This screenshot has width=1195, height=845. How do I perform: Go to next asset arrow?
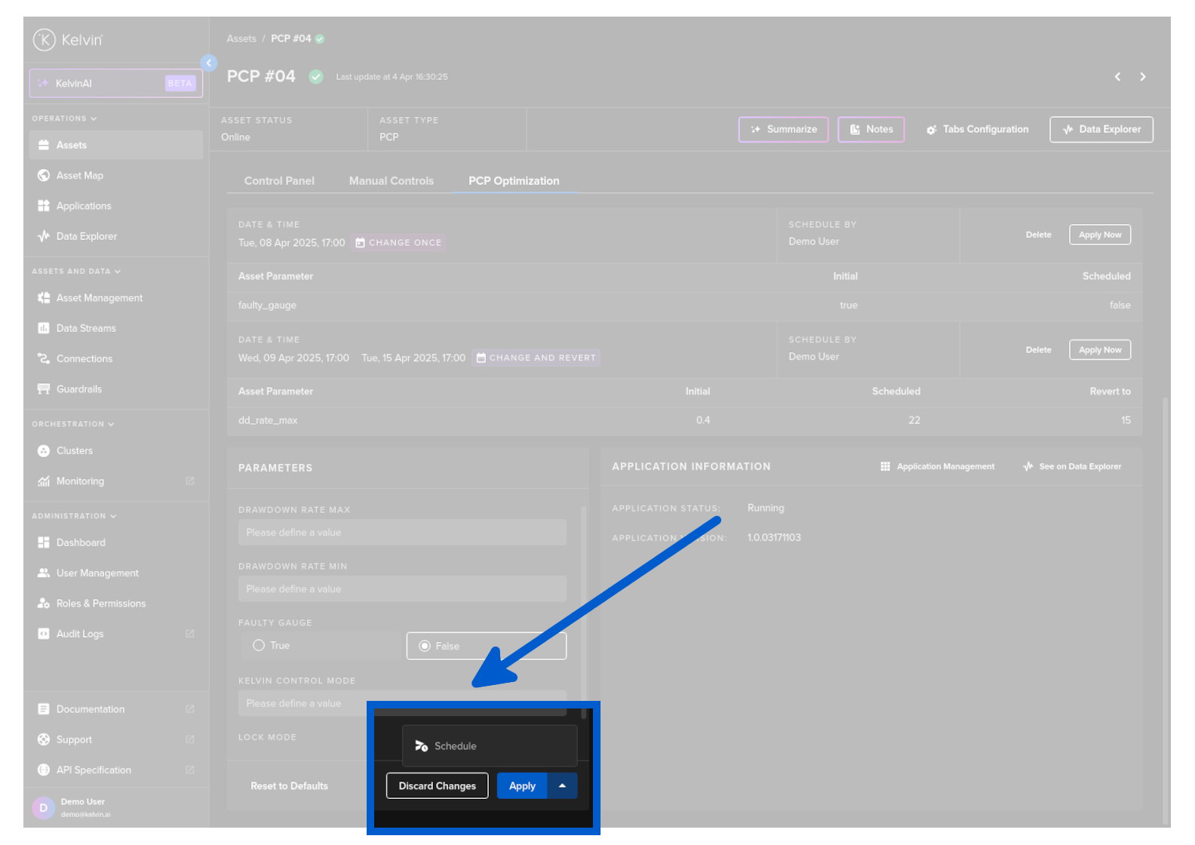1143,77
